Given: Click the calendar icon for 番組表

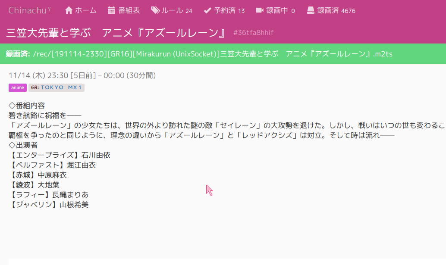Looking at the screenshot, I should click(x=111, y=10).
